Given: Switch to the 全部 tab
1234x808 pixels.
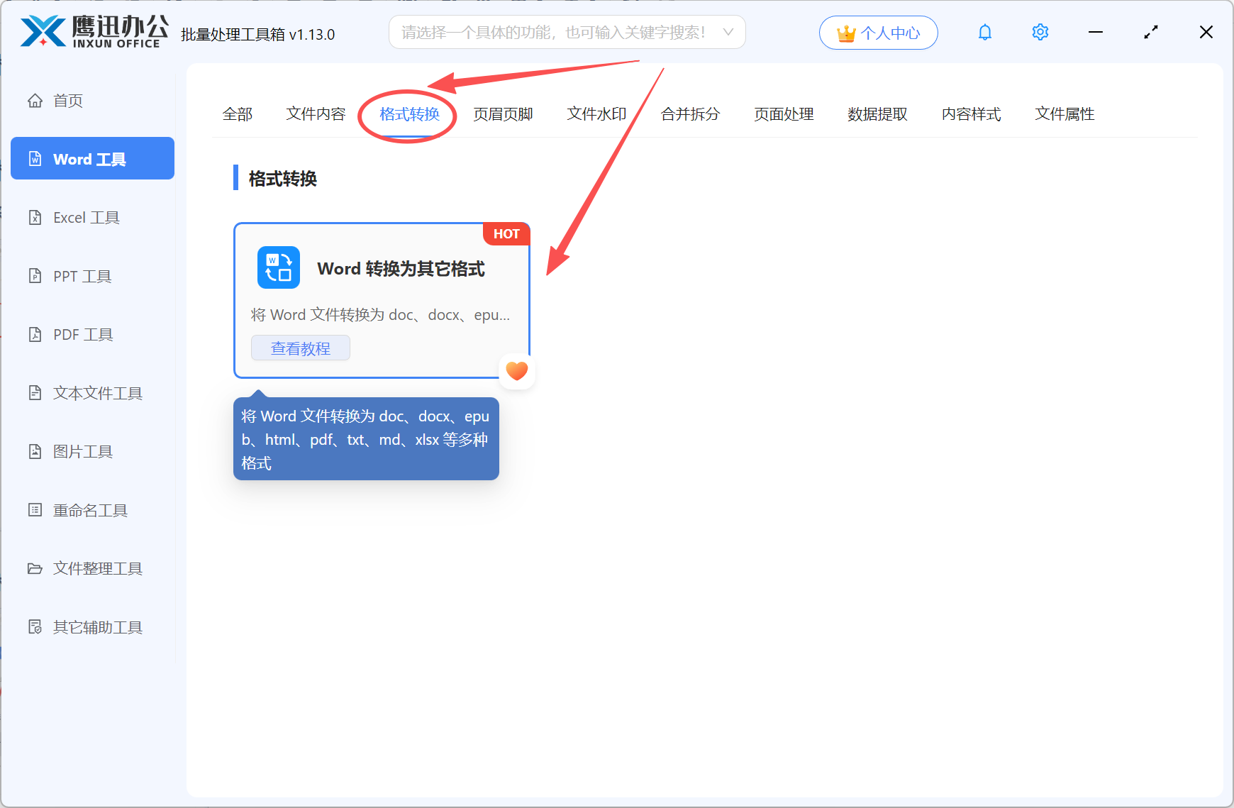Looking at the screenshot, I should (x=238, y=114).
